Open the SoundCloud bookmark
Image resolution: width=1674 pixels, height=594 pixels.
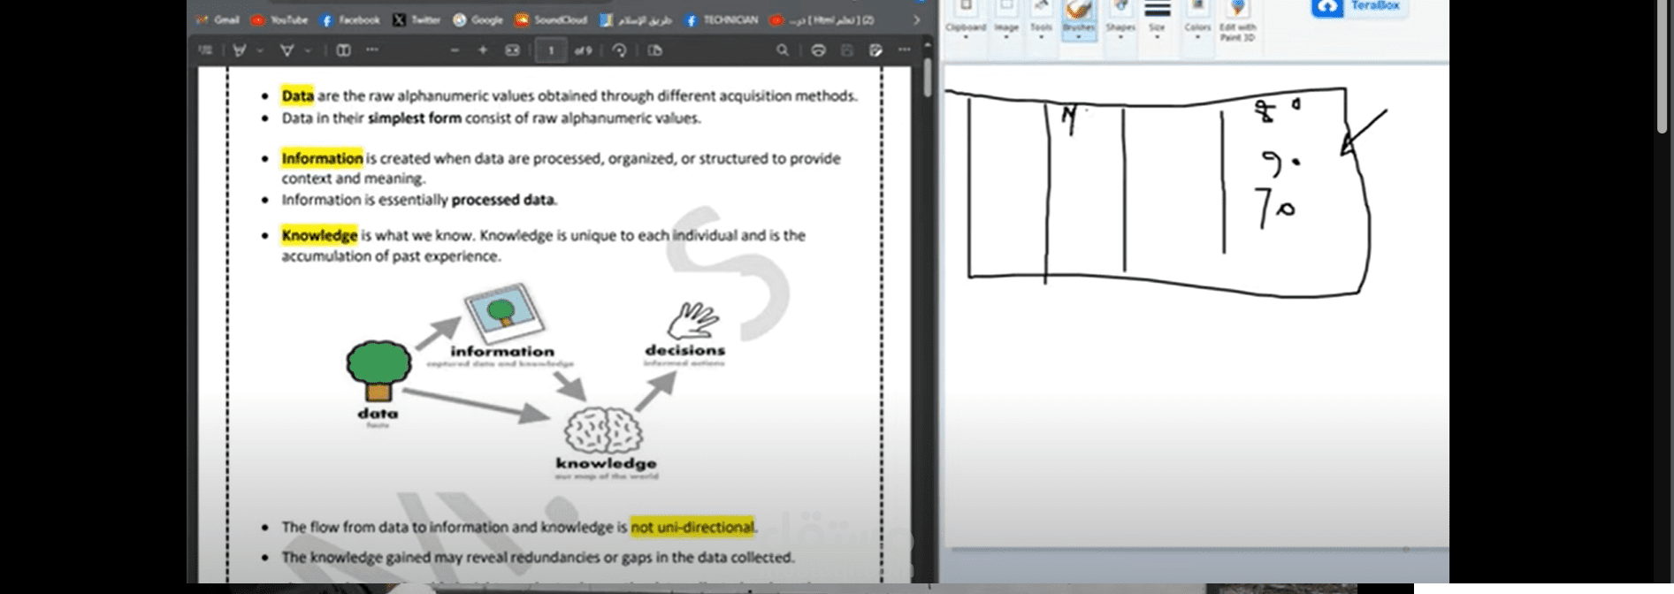pos(551,19)
